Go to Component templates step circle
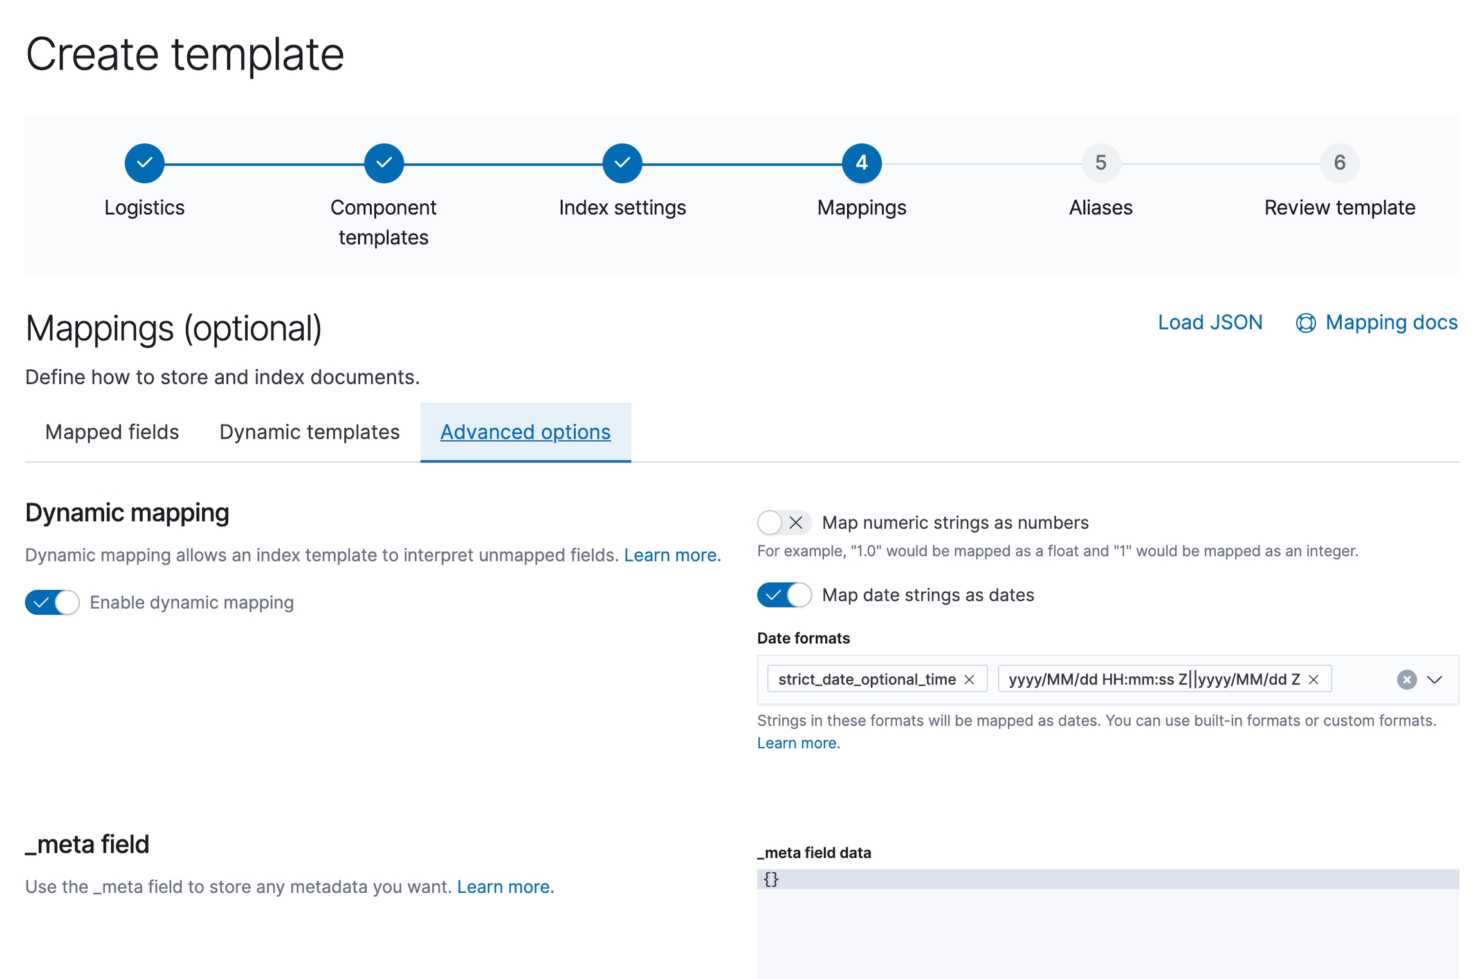The width and height of the screenshot is (1482, 979). pos(383,163)
